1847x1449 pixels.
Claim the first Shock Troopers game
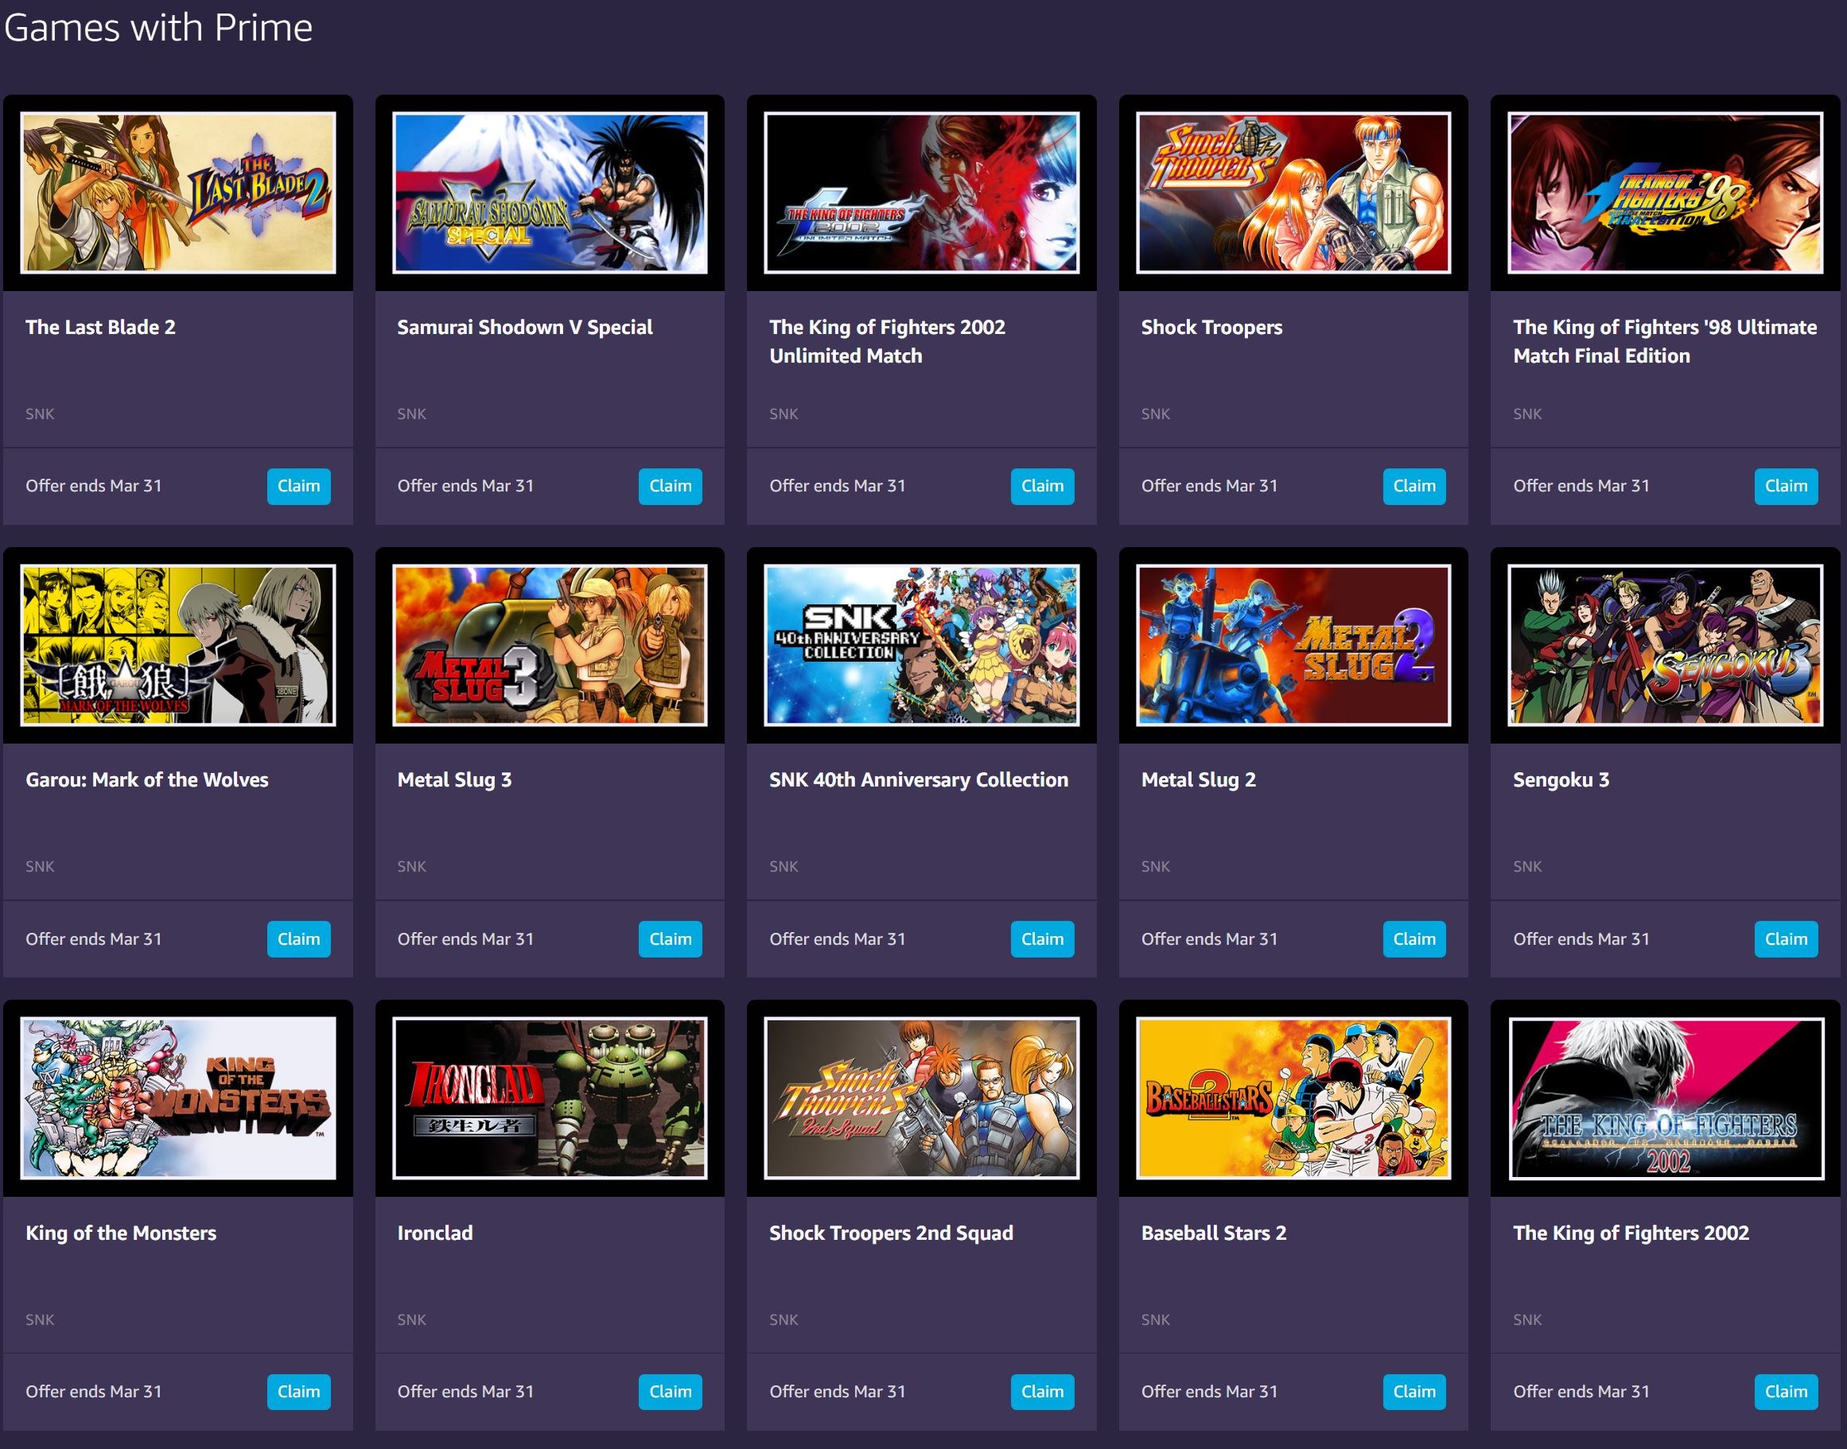(1414, 486)
